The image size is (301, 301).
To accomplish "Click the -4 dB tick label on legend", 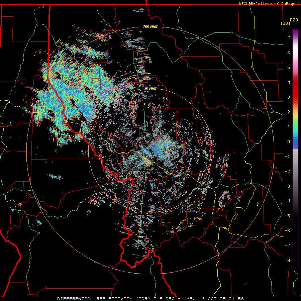I will point(287,201).
